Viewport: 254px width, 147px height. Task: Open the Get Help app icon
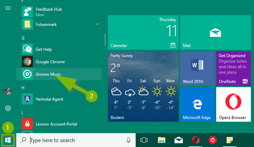(x=27, y=49)
